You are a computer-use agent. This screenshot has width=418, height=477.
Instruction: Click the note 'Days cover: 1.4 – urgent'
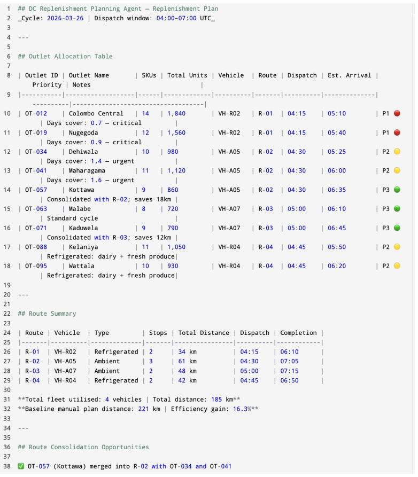(90, 161)
